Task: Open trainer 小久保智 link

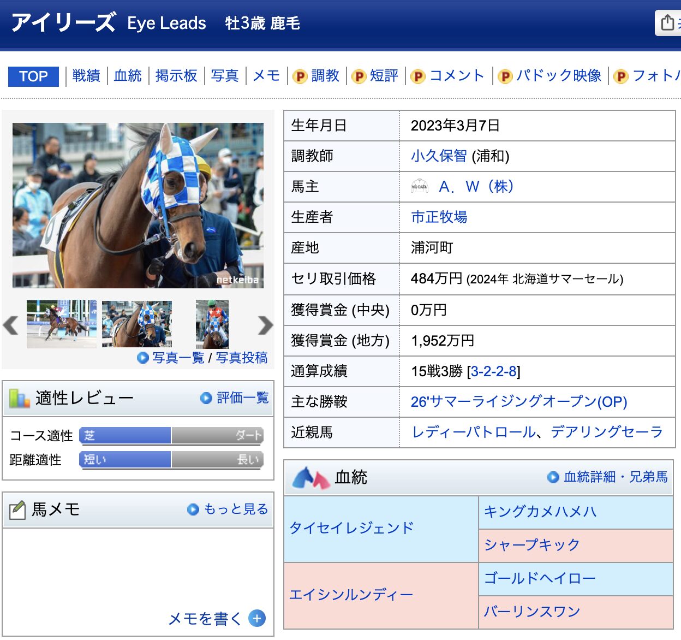Action: pos(439,156)
